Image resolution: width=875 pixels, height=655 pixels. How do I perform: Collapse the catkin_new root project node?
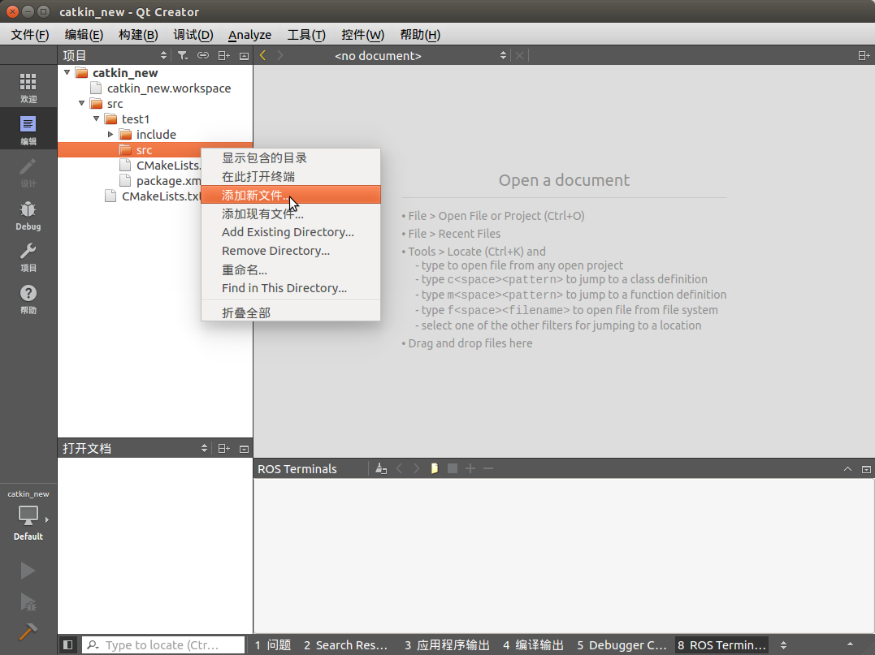click(67, 72)
